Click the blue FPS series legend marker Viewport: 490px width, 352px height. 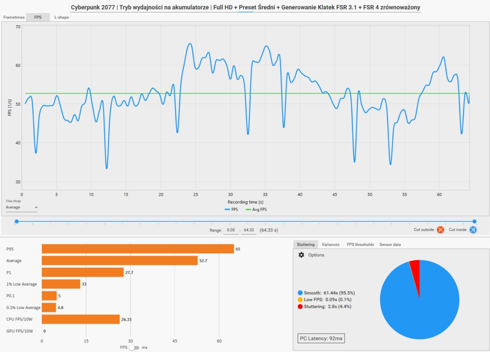pos(227,210)
